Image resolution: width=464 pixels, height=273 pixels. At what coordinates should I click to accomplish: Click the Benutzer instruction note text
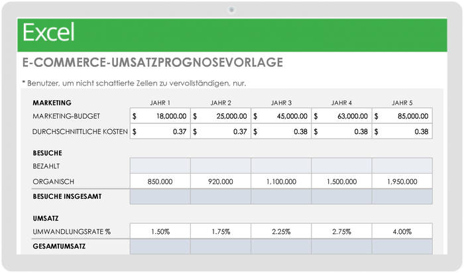[134, 83]
